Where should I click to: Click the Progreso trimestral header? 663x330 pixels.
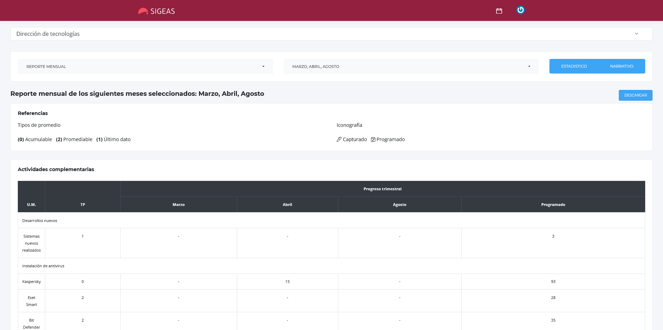[x=383, y=189]
